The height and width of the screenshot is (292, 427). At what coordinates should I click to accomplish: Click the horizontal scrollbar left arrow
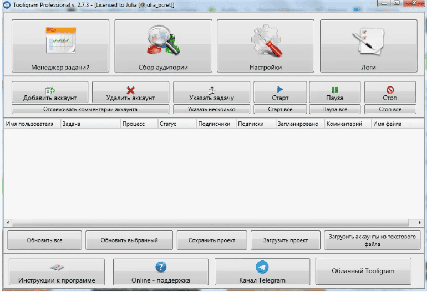point(8,223)
